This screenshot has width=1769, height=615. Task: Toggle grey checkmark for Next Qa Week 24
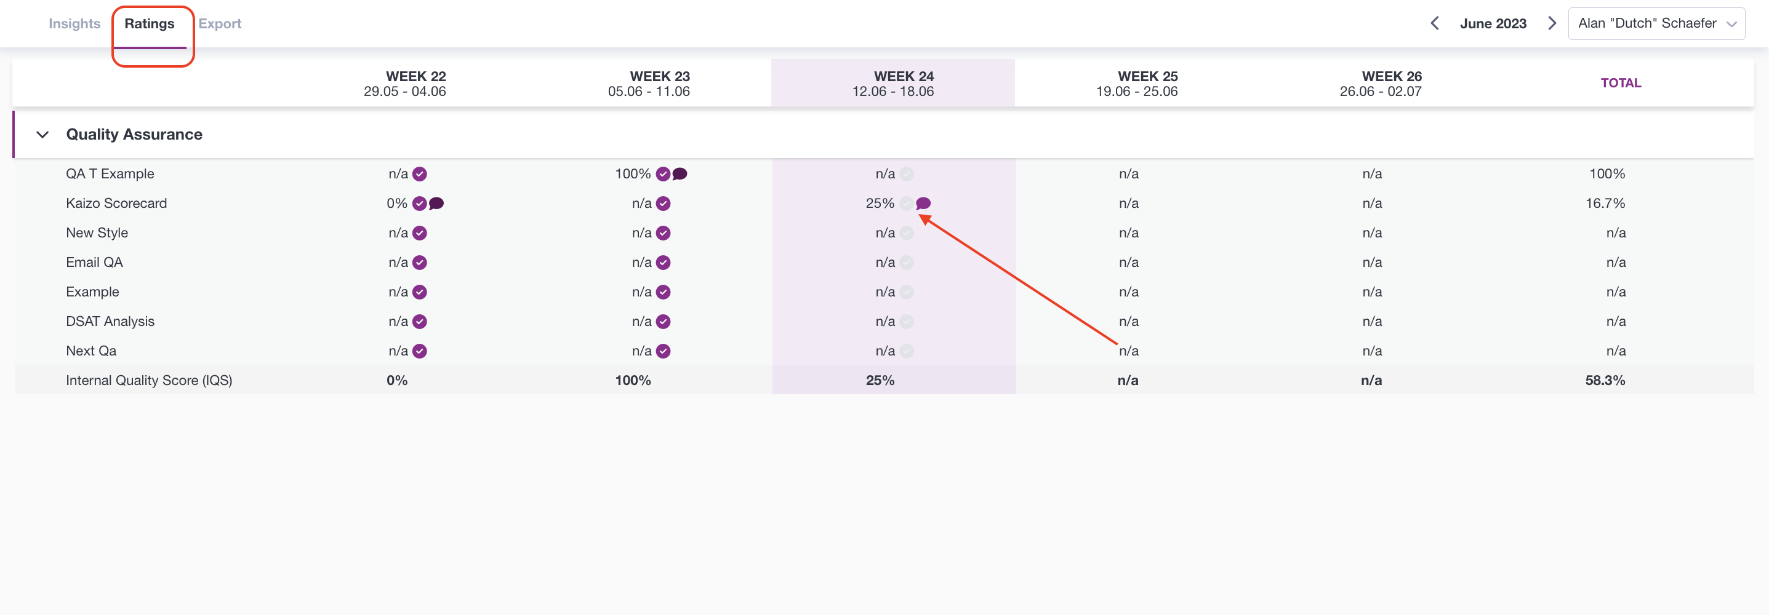[x=907, y=351]
